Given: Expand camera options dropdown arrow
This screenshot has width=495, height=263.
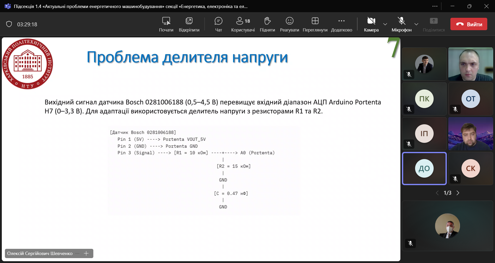Looking at the screenshot, I should point(385,24).
